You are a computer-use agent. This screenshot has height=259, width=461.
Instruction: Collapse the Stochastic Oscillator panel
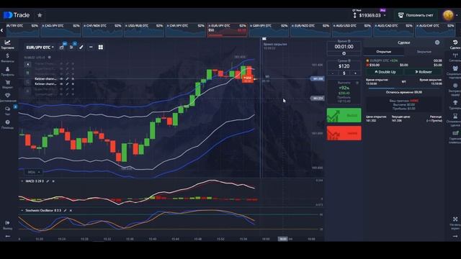[x=22, y=210]
